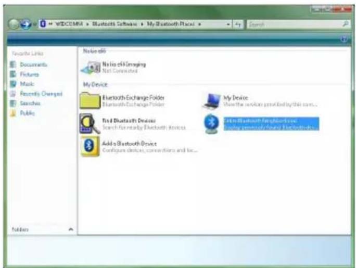Image resolution: width=356 pixels, height=268 pixels.
Task: Select the Nokia e66 Imaging icon
Action: [91, 68]
